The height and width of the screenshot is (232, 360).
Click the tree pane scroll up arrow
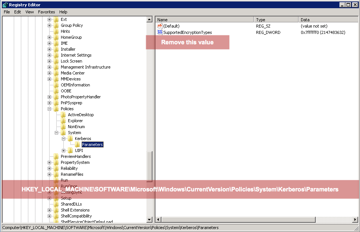click(149, 19)
